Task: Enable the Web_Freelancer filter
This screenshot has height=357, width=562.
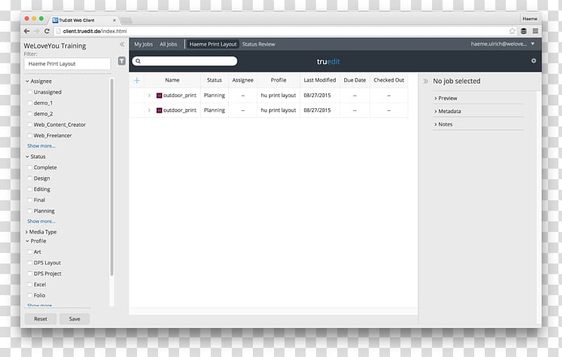Action: 30,136
